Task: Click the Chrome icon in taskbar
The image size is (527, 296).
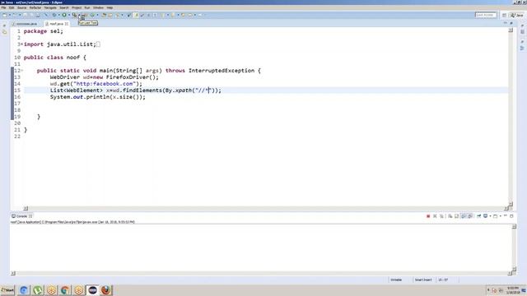Action: [x=65, y=290]
